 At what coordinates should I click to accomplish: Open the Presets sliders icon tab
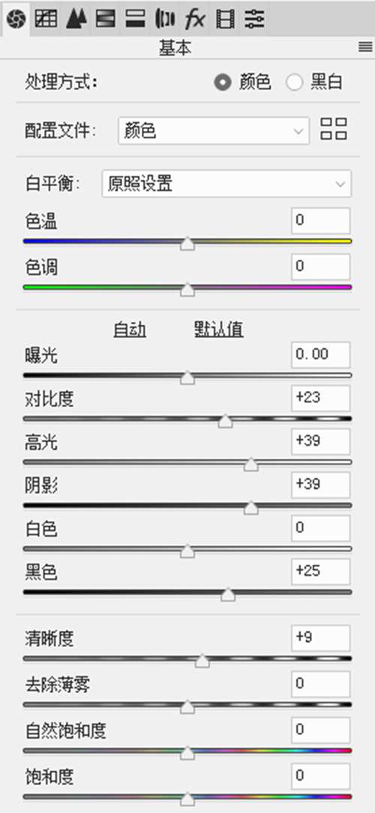click(254, 20)
